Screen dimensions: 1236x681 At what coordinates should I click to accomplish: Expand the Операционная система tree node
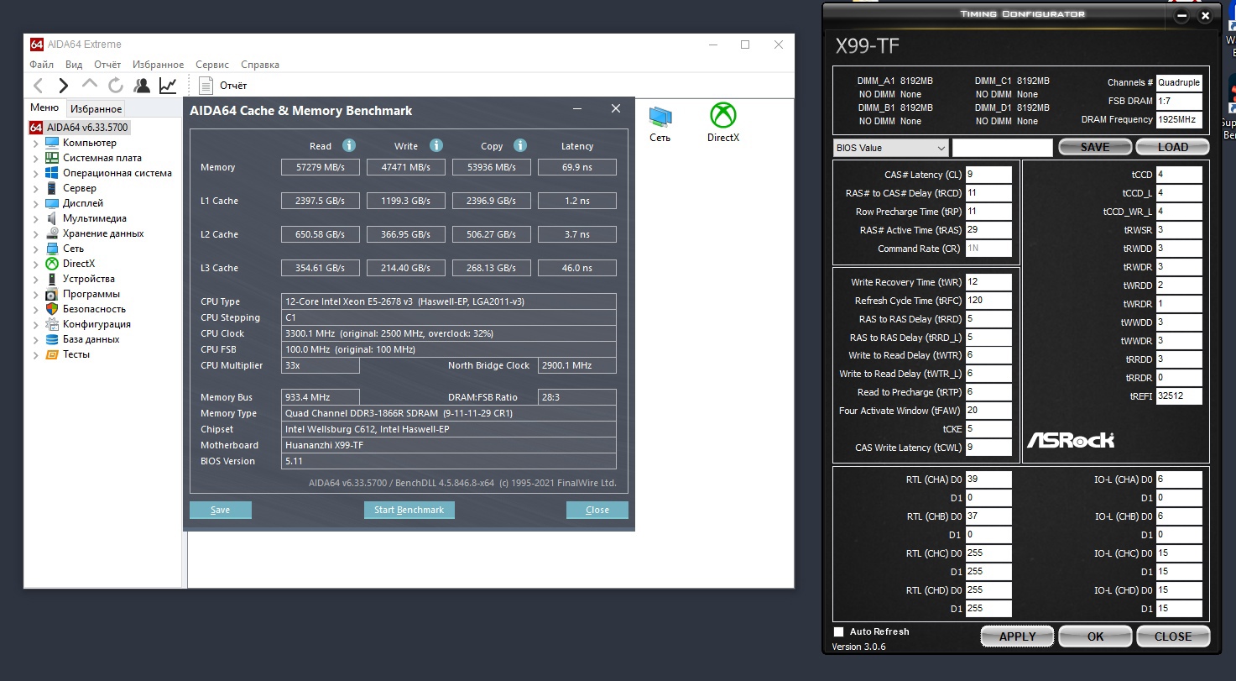36,173
